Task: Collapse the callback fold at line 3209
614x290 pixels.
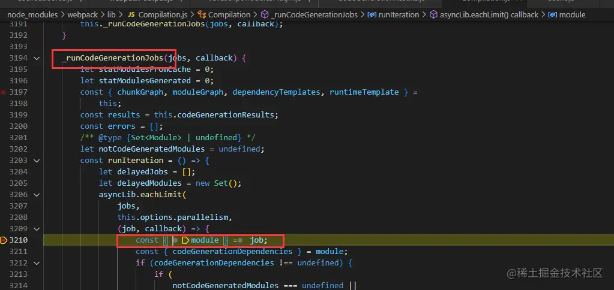Action: pyautogui.click(x=37, y=228)
